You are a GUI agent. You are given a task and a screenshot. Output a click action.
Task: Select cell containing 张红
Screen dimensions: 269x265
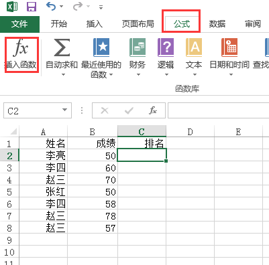pyautogui.click(x=44, y=191)
